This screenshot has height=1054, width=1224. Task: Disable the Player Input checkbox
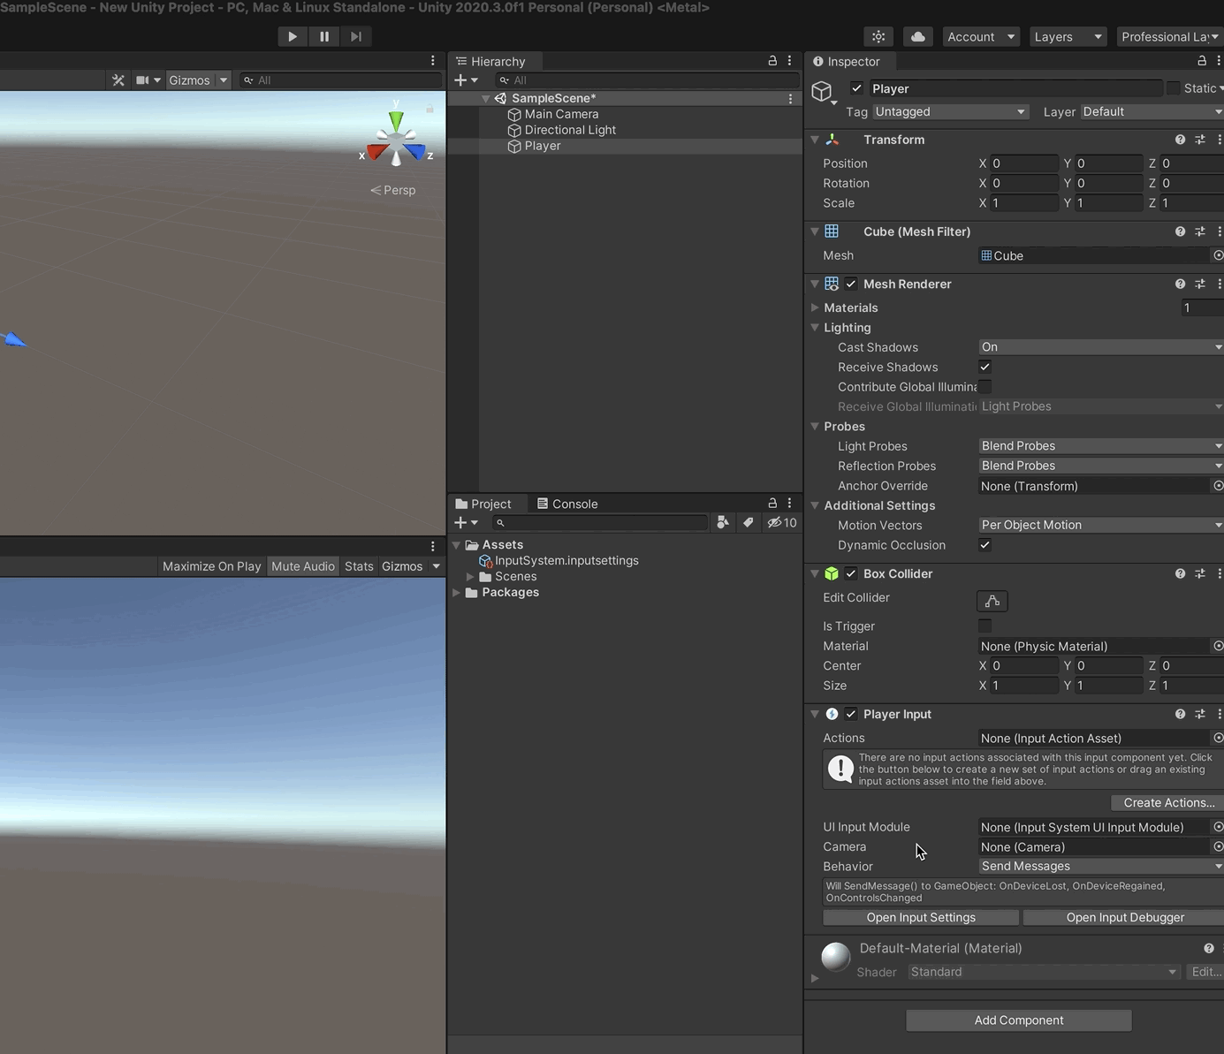tap(851, 714)
